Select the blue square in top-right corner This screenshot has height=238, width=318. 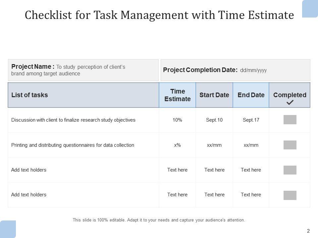pos(310,9)
